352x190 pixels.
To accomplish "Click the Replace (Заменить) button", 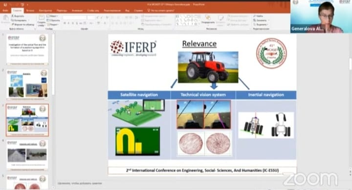I will 261,20.
